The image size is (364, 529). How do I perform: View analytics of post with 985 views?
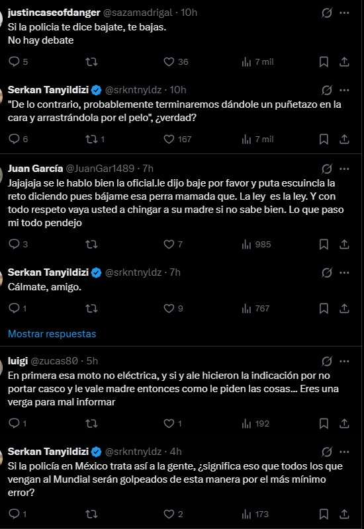pyautogui.click(x=256, y=244)
